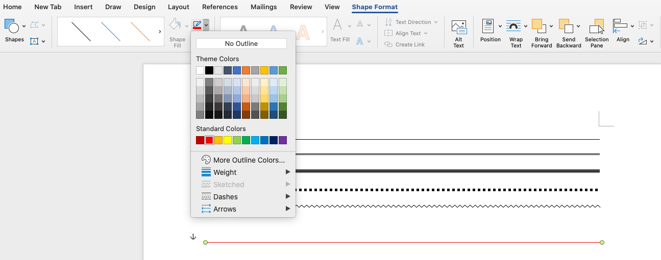Open the Bring Forward dropdown arrow
The width and height of the screenshot is (661, 260).
pyautogui.click(x=551, y=27)
